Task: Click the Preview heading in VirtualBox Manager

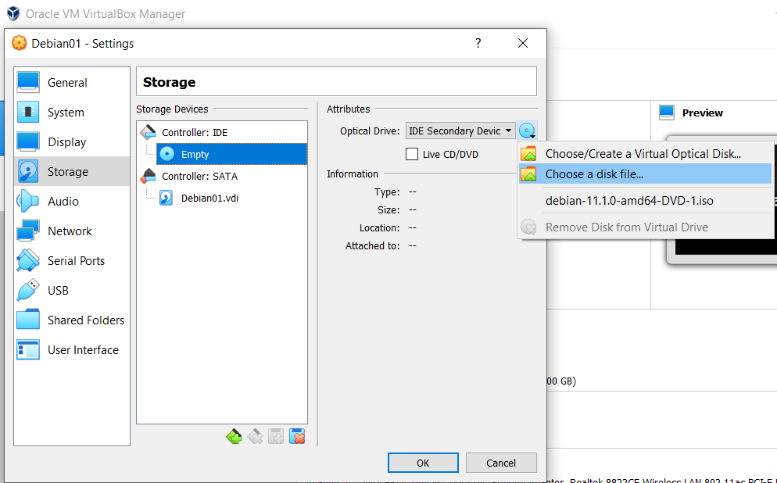Action: [x=702, y=113]
